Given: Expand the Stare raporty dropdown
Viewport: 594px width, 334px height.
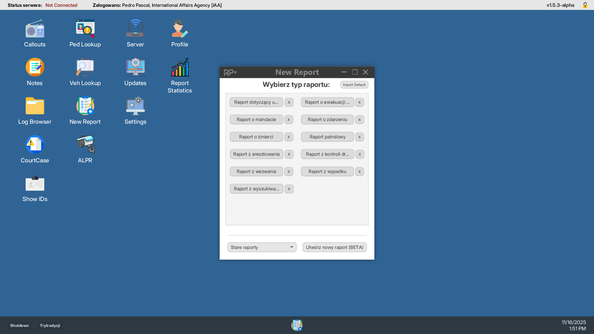Looking at the screenshot, I should click(x=262, y=247).
